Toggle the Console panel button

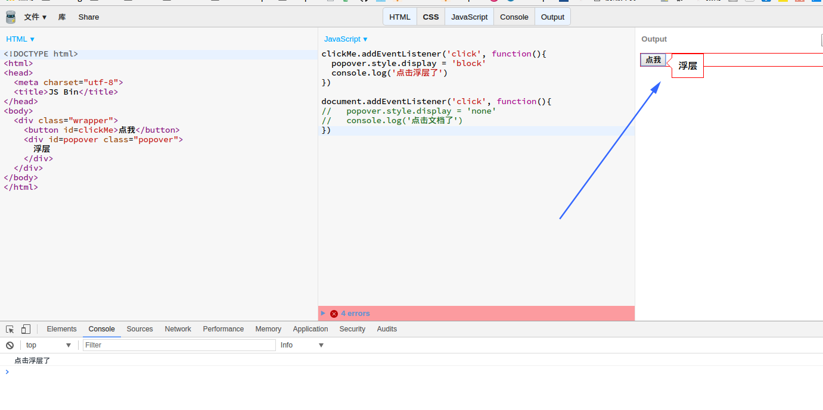(514, 17)
